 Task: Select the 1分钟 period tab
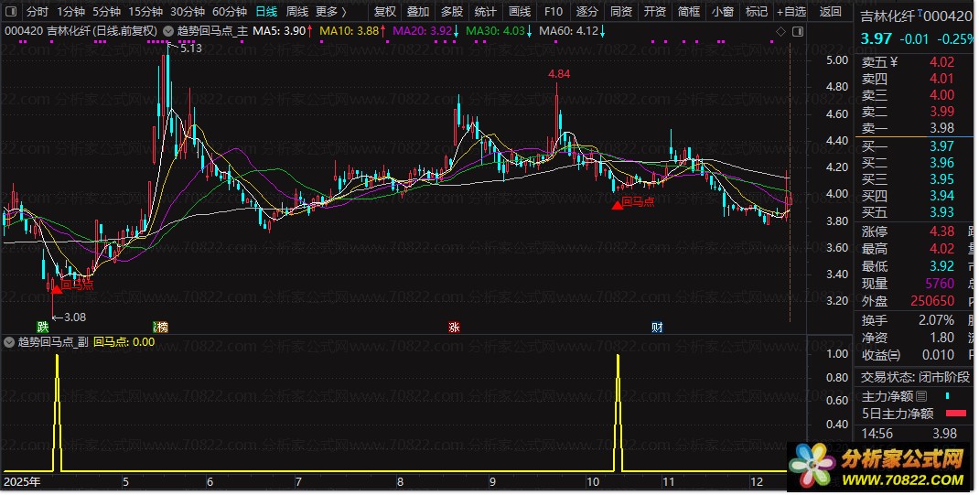click(x=70, y=11)
